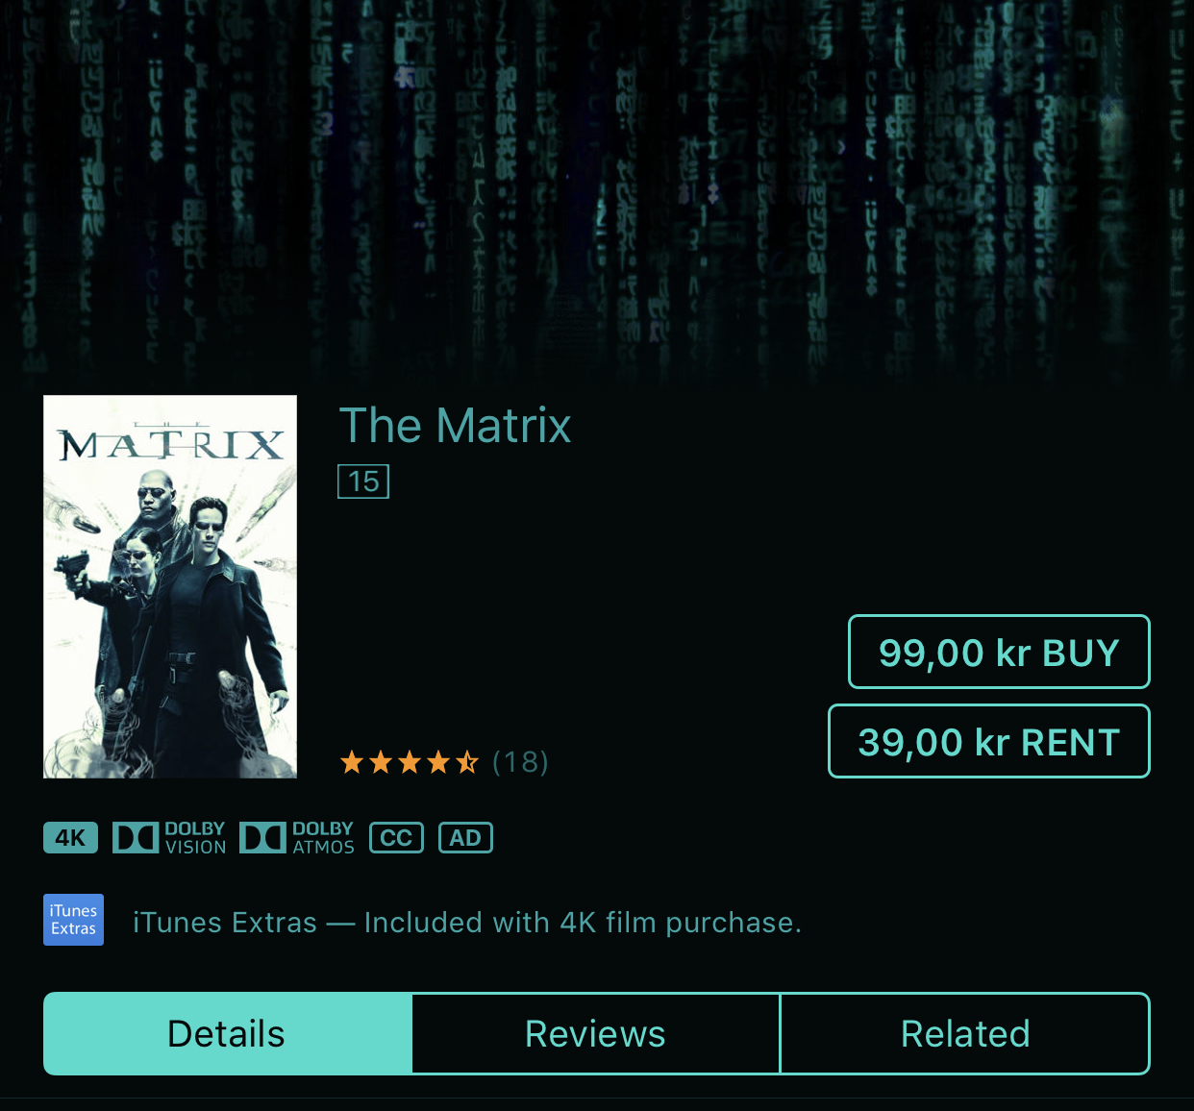The image size is (1194, 1111).
Task: Click the CC closed captions badge
Action: [396, 838]
